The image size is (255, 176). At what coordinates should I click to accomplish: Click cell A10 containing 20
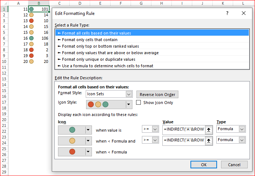point(18,61)
